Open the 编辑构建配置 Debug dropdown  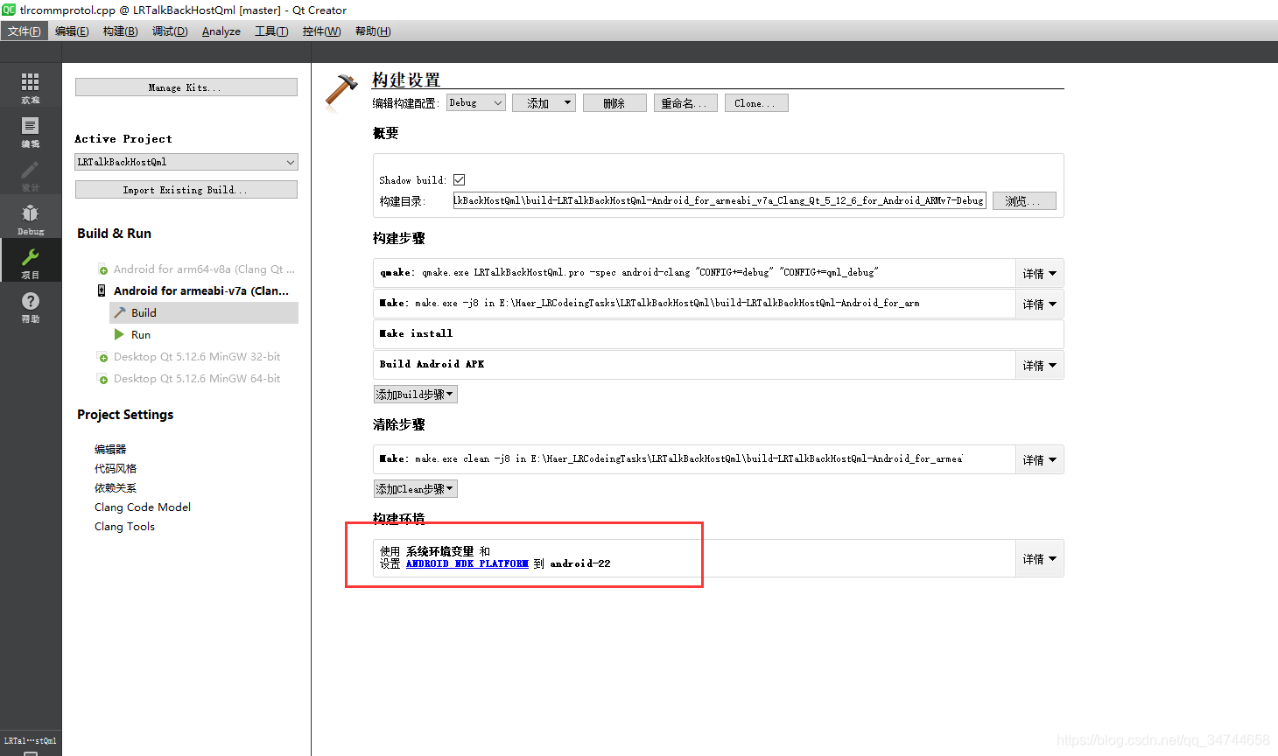pyautogui.click(x=475, y=102)
